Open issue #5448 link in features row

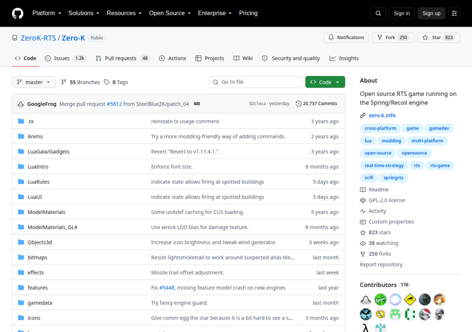167,288
